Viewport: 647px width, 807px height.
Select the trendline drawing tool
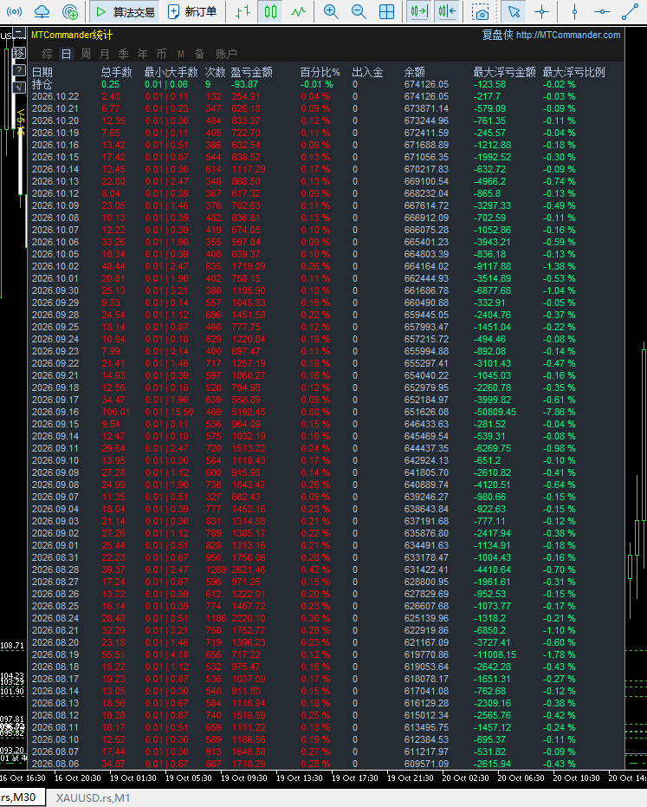click(x=630, y=11)
